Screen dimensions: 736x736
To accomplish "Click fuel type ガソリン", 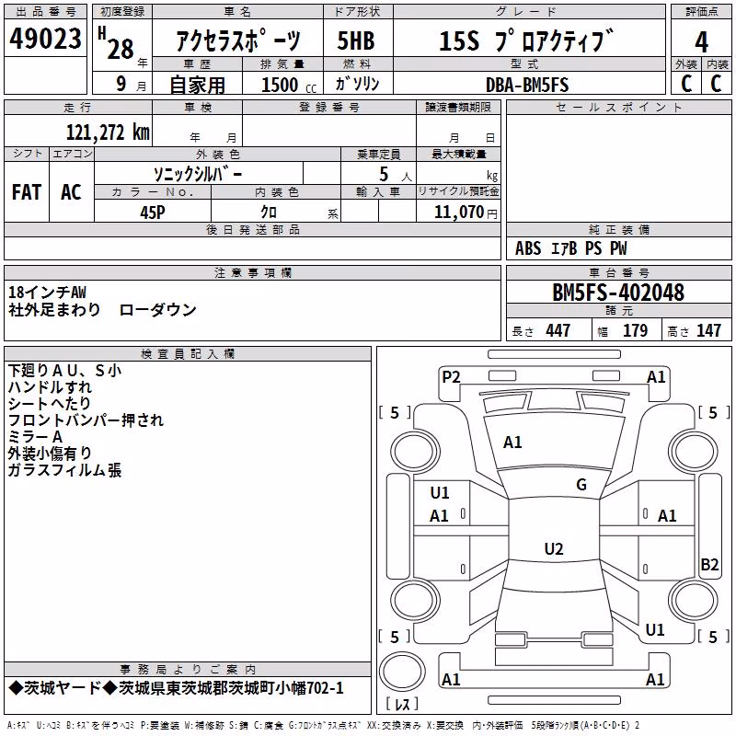I will [x=357, y=84].
